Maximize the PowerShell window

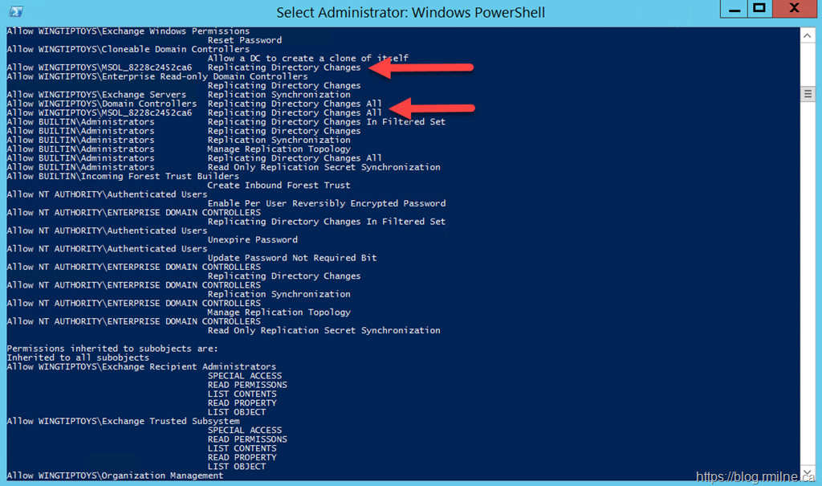coord(759,10)
